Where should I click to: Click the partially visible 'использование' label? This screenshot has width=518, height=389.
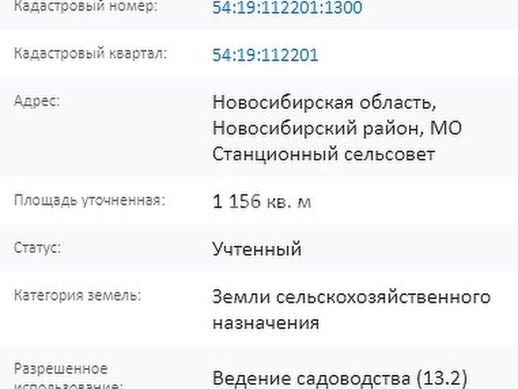coord(68,386)
